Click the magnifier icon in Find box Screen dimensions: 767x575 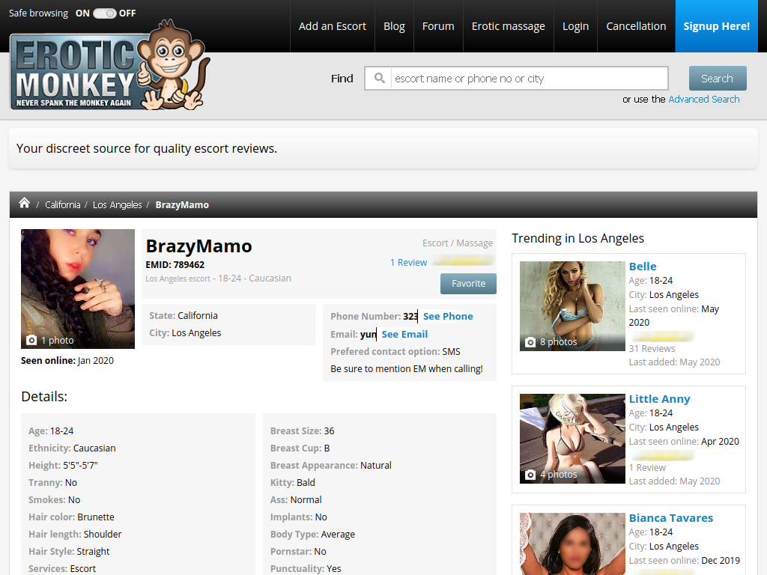379,78
